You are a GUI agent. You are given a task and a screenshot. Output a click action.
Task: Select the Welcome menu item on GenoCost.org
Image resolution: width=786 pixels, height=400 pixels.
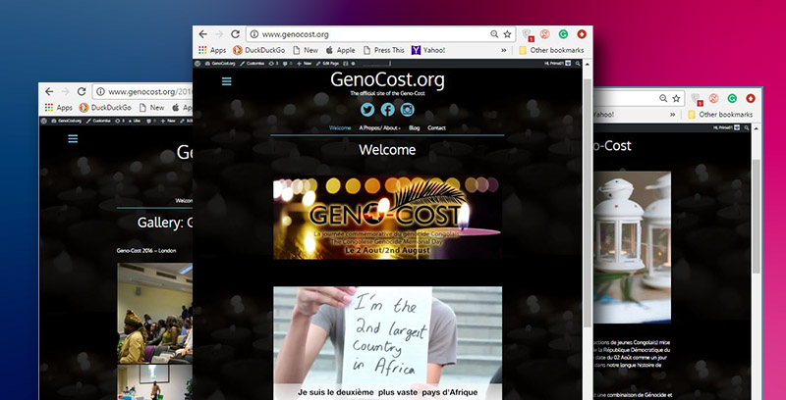(x=340, y=128)
